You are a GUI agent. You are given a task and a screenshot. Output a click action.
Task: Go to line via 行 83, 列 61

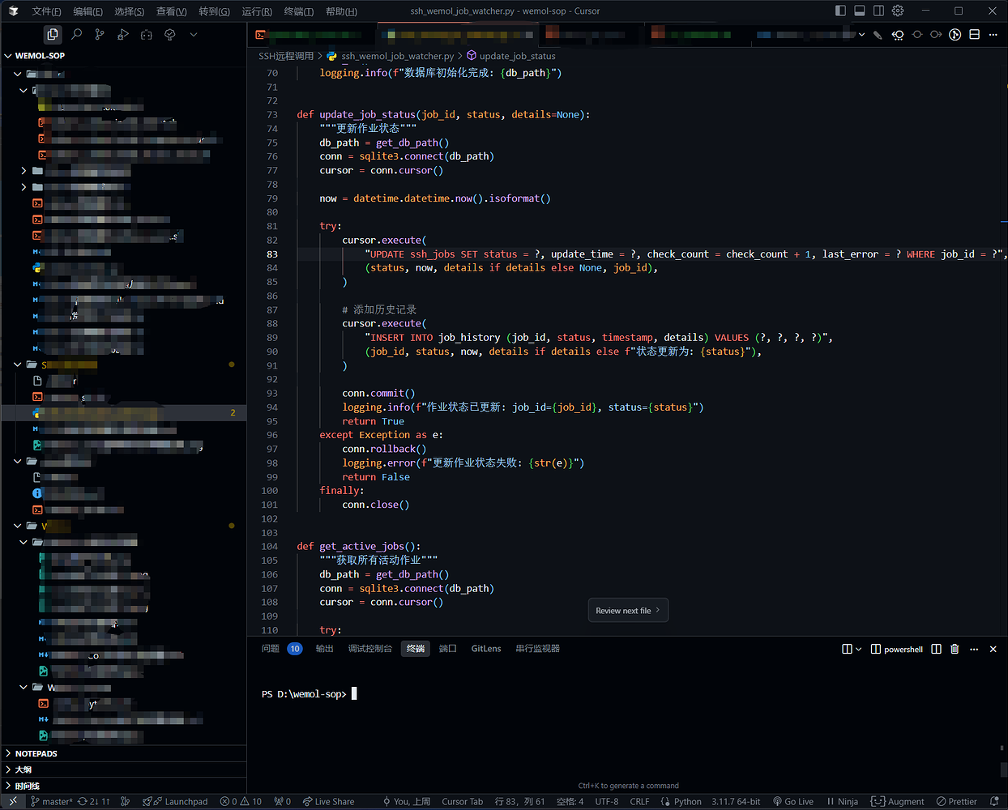pos(519,802)
